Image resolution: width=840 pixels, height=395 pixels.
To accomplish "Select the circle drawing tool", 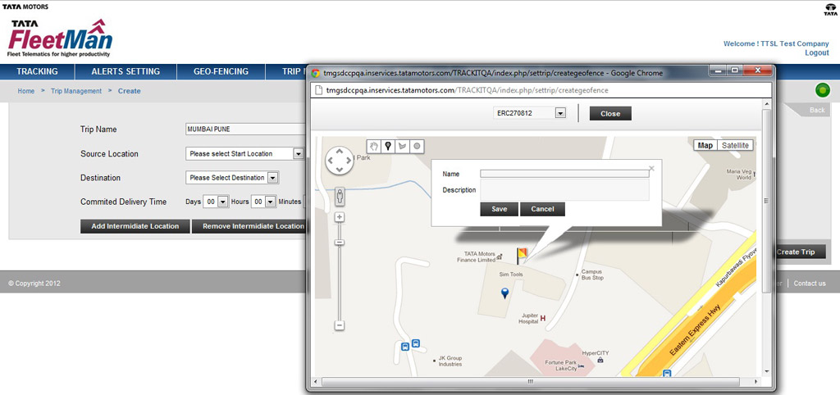I will pyautogui.click(x=416, y=146).
